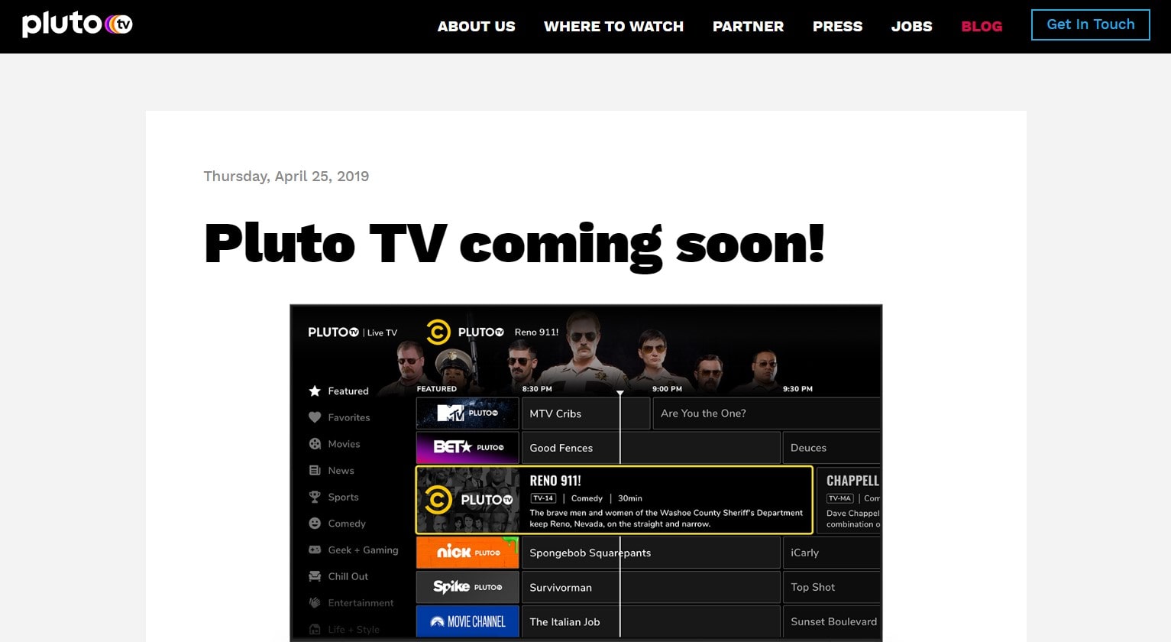Screen dimensions: 1171x642
Task: Open the About Us page
Action: (476, 26)
